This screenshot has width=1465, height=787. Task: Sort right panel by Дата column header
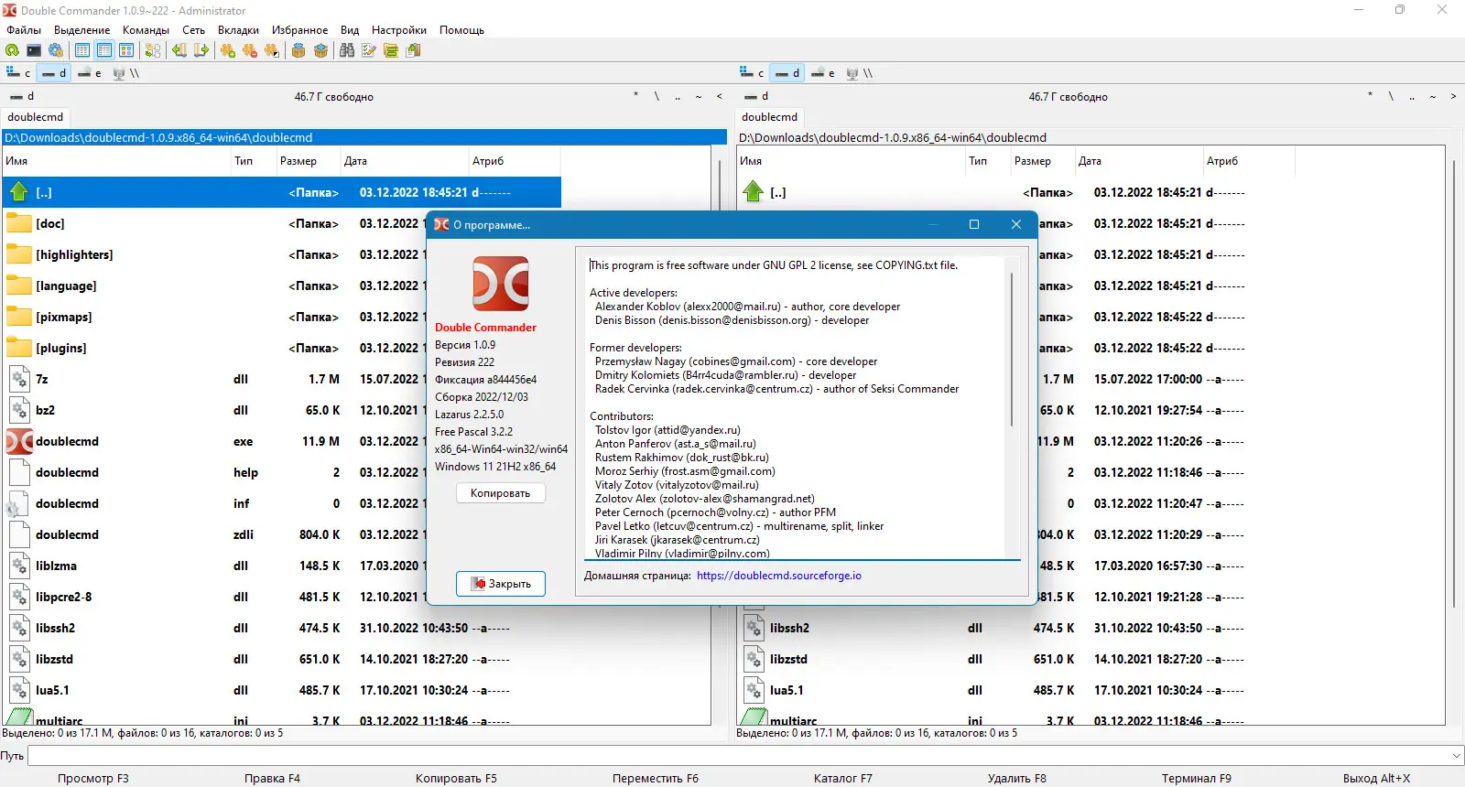(x=1138, y=161)
